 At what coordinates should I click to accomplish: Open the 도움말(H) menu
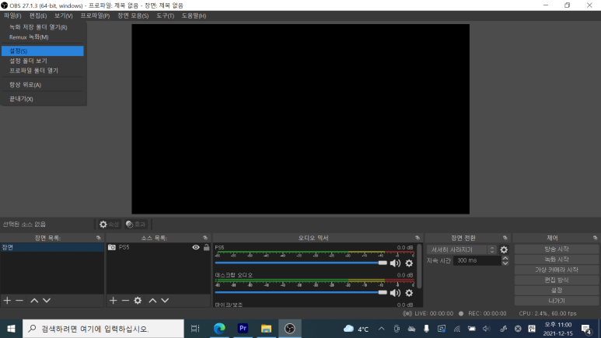pos(194,16)
